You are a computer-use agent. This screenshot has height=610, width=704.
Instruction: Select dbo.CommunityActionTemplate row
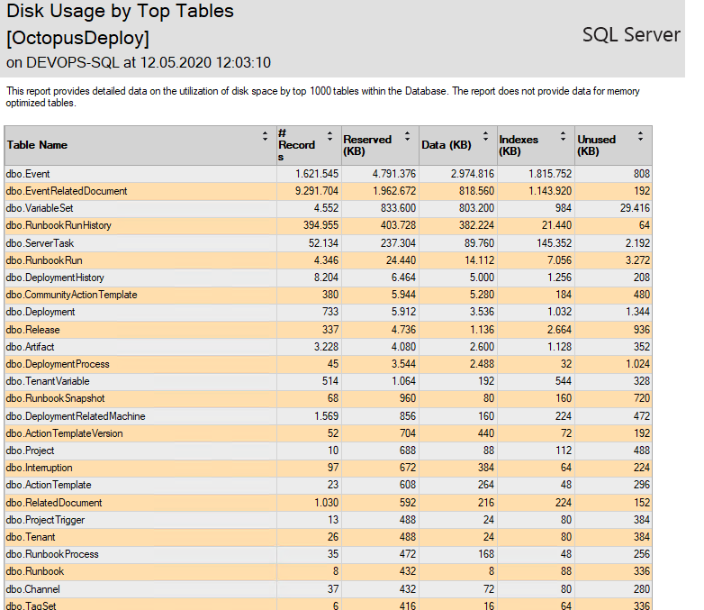[x=329, y=295]
